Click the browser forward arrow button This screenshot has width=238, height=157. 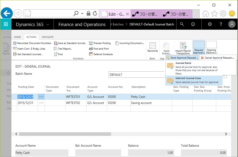coord(18,14)
